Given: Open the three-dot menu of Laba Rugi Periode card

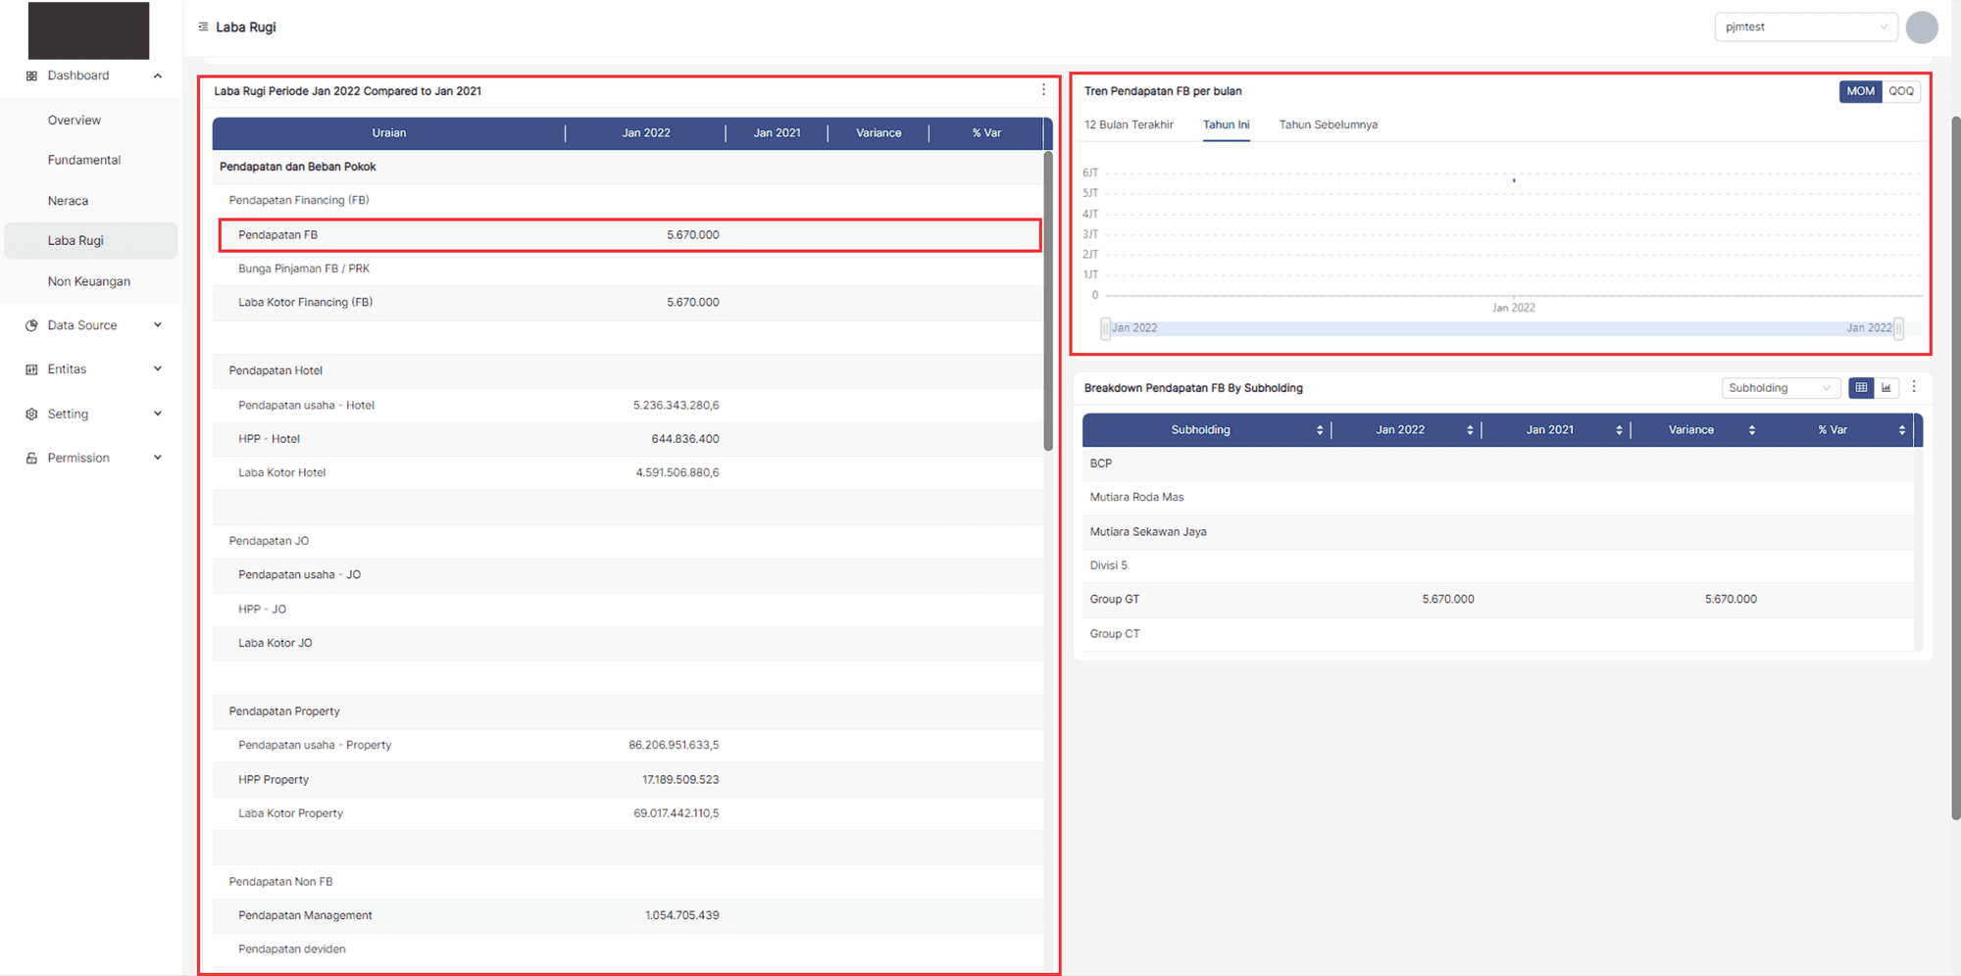Looking at the screenshot, I should coord(1043,90).
